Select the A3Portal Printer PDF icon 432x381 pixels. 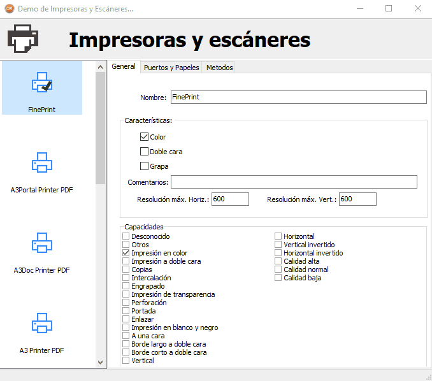coord(42,162)
